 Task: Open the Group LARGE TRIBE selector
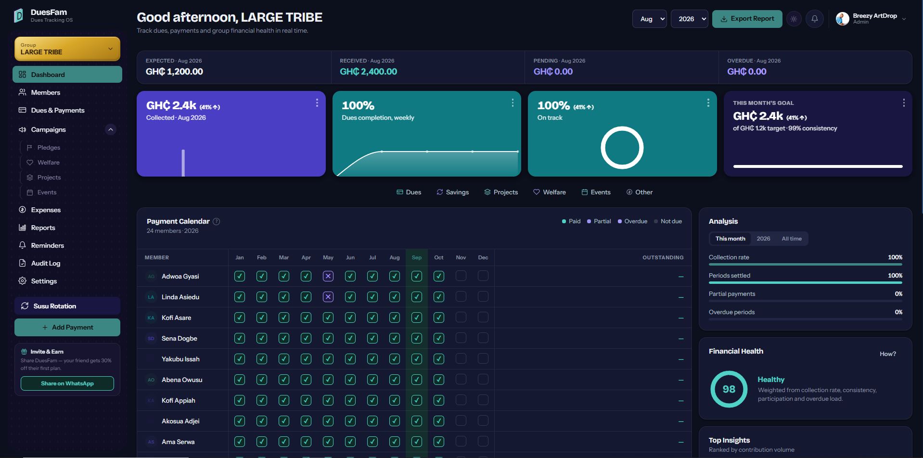pyautogui.click(x=67, y=49)
